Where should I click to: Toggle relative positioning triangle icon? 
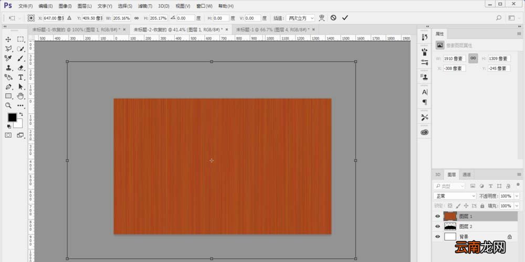[x=69, y=18]
